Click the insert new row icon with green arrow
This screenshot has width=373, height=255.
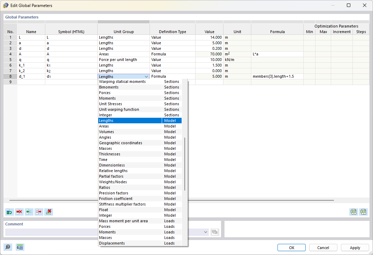(x=9, y=212)
